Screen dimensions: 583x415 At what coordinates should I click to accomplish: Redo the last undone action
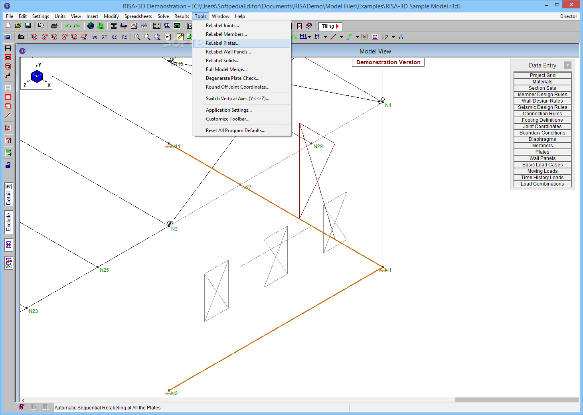click(77, 26)
